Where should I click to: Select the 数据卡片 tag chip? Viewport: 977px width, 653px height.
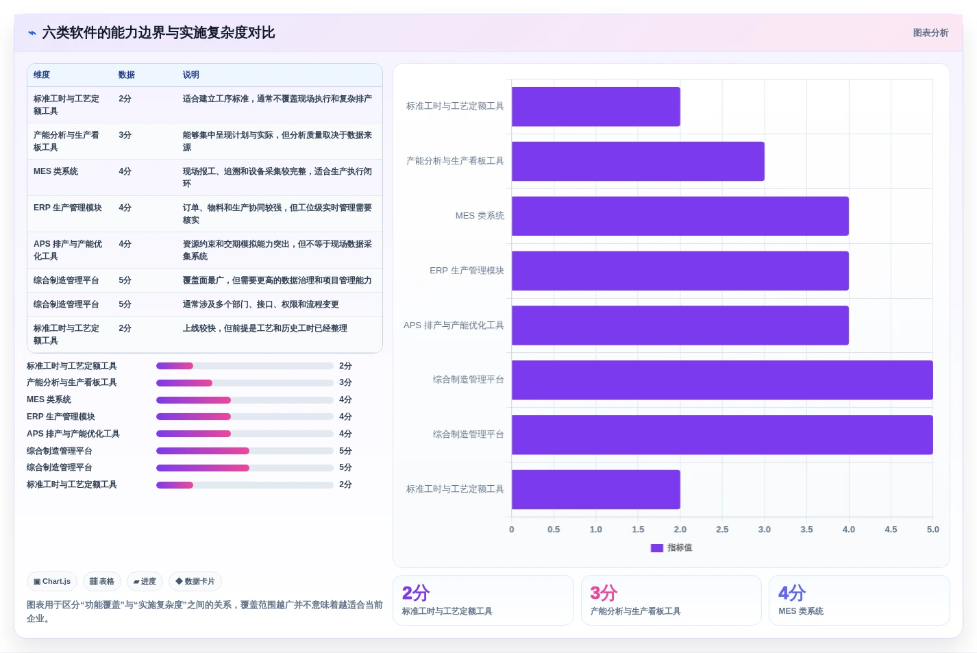point(195,582)
